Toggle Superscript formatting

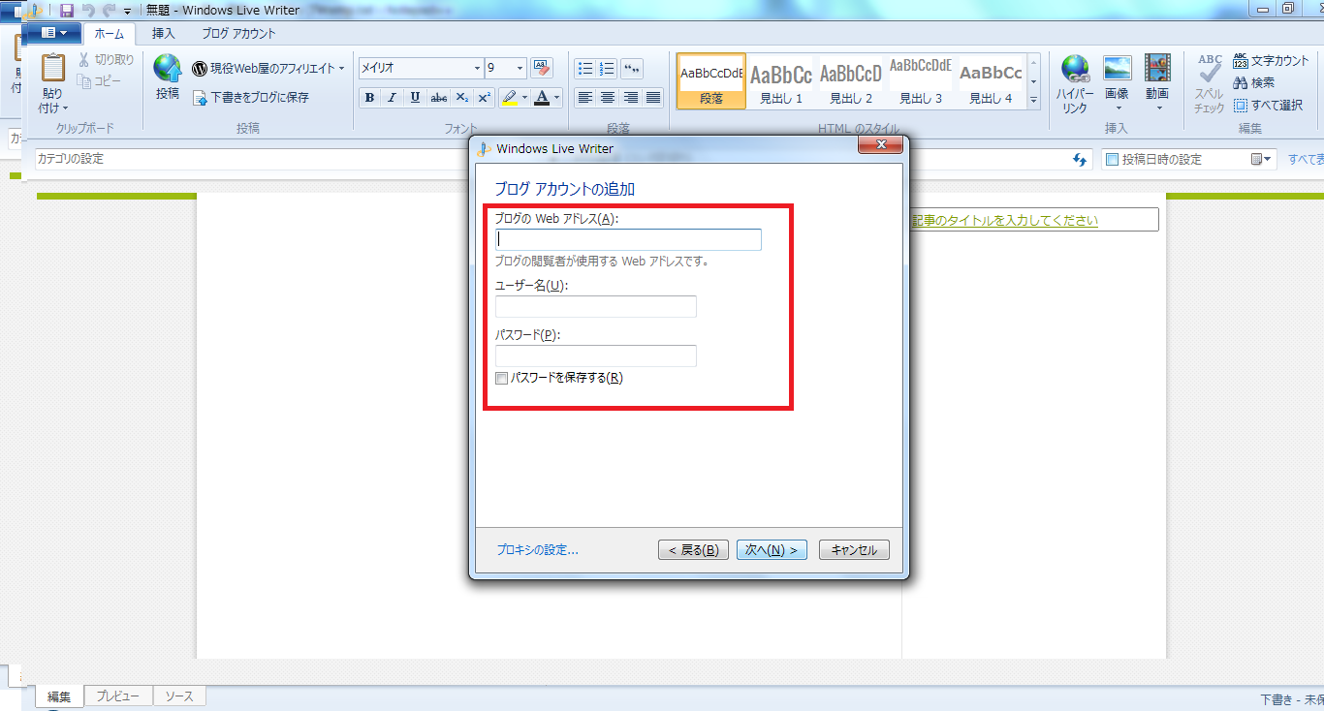(485, 97)
